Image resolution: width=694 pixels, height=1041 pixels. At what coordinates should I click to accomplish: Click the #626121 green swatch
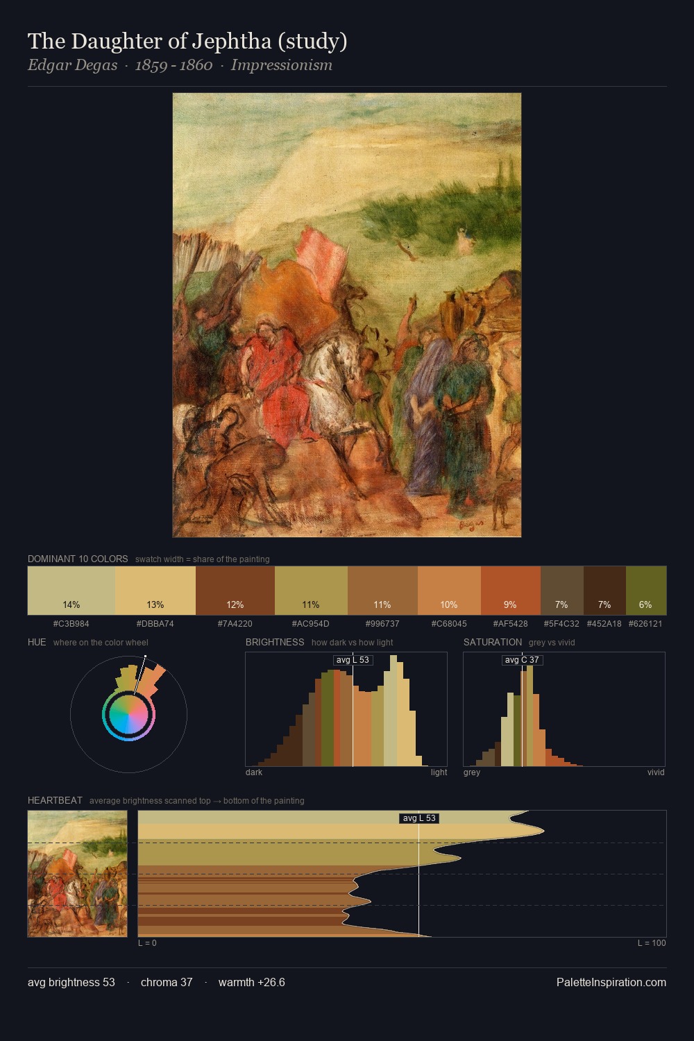646,591
